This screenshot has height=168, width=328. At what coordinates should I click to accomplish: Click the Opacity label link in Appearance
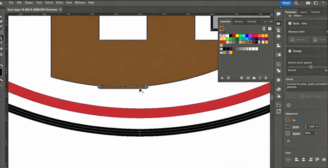(296, 134)
